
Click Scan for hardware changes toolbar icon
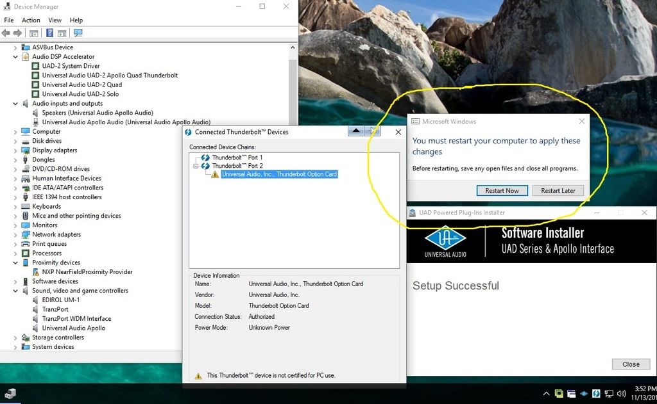pyautogui.click(x=78, y=33)
